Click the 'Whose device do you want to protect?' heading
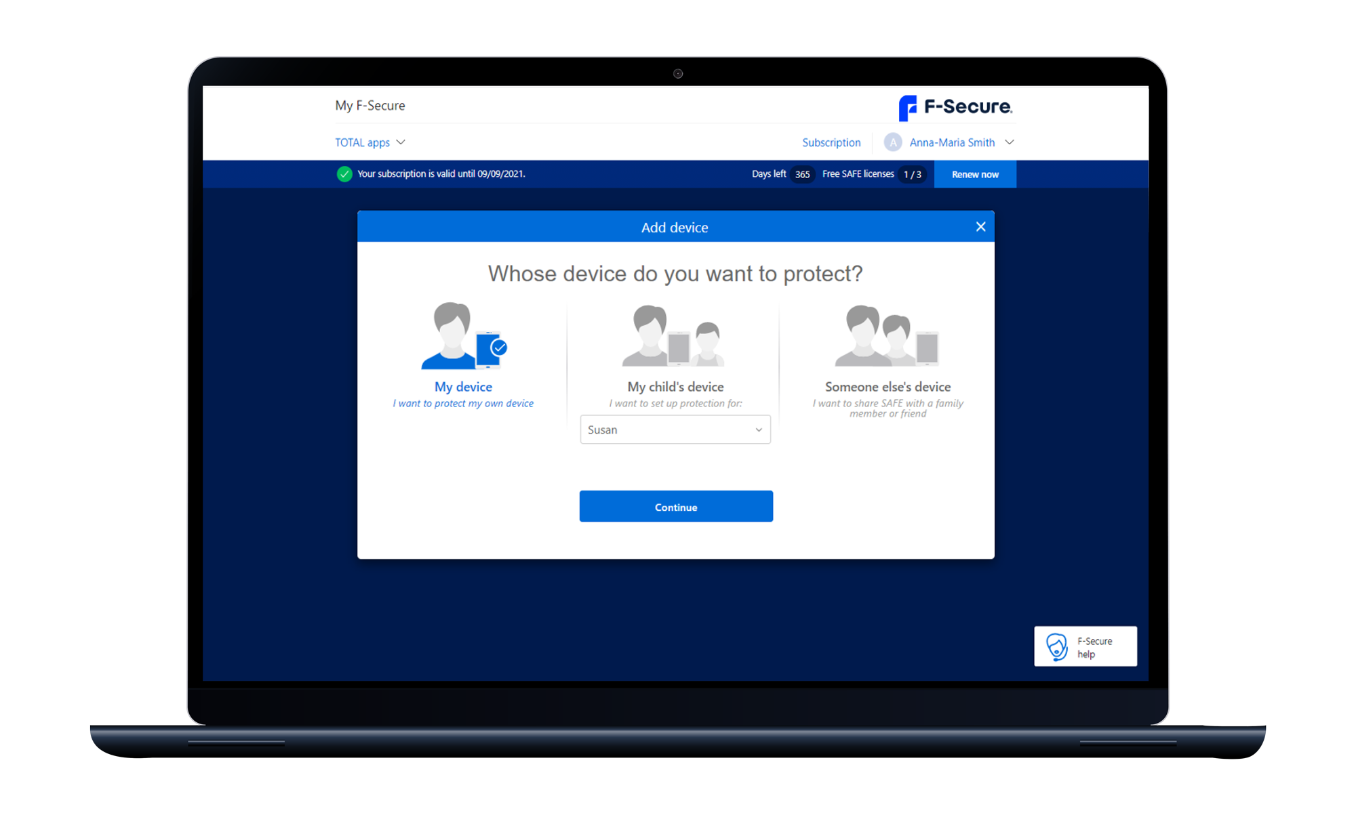 click(x=675, y=274)
